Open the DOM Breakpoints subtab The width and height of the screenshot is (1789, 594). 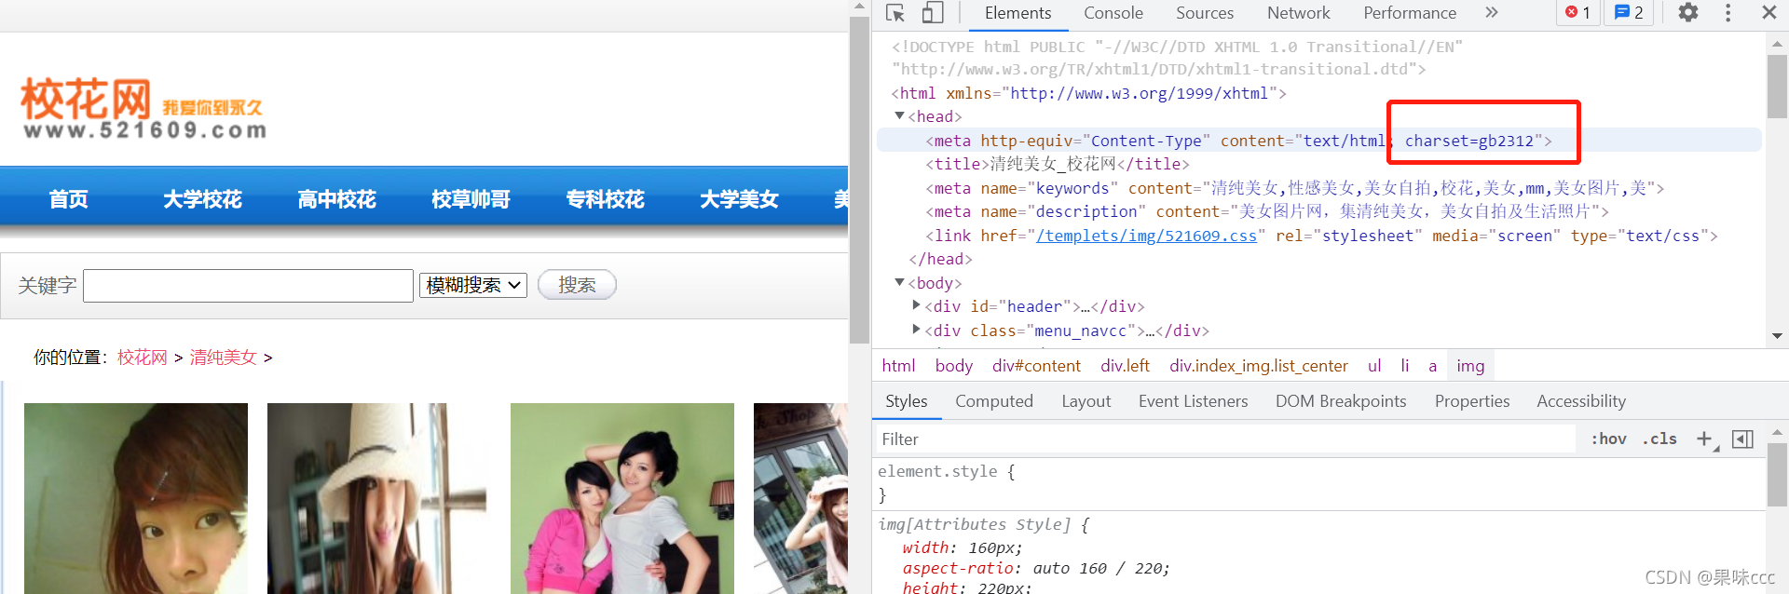(1341, 401)
